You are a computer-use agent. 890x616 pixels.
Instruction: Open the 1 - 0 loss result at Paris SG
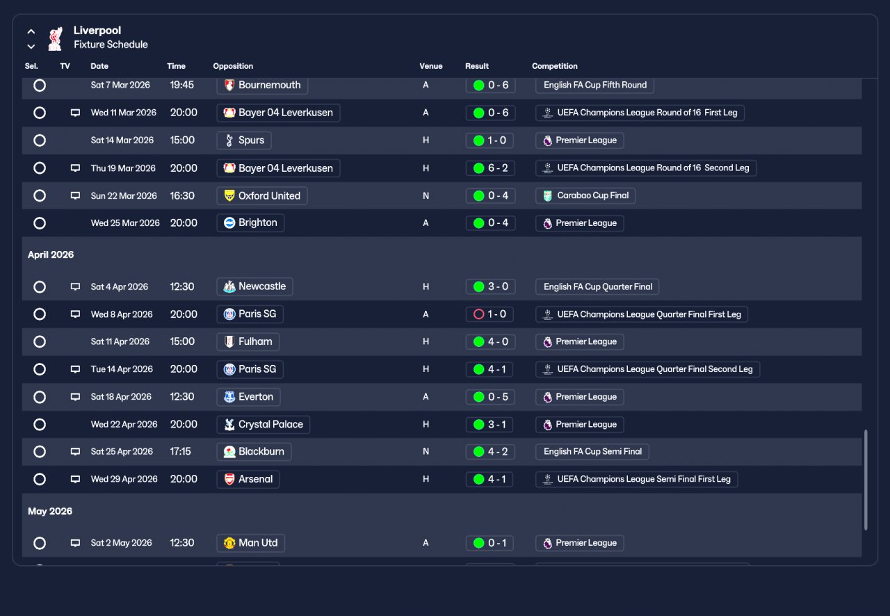490,314
